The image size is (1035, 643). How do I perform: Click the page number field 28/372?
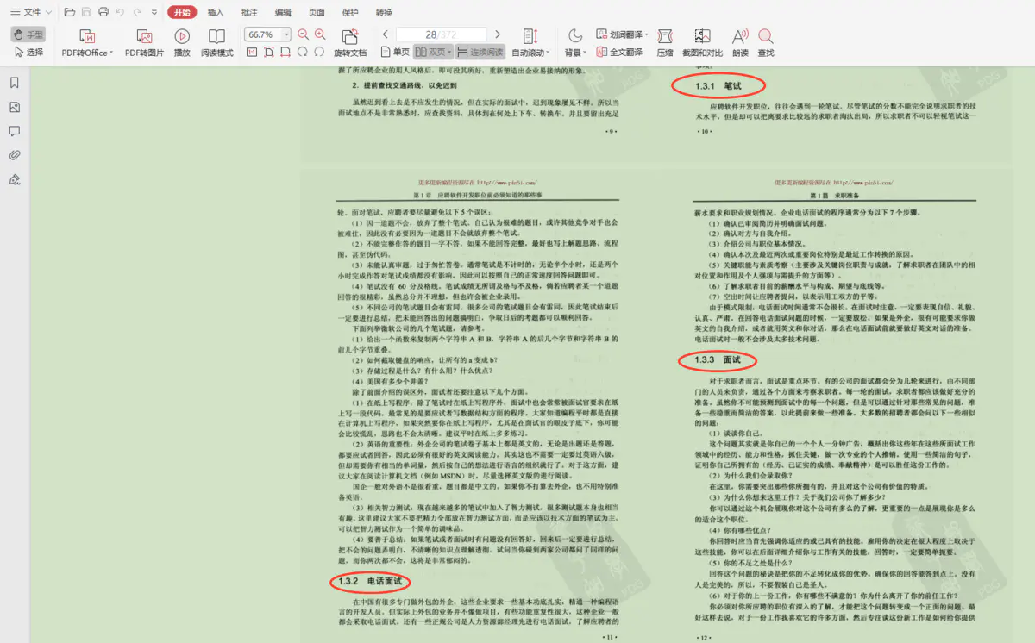[x=441, y=34]
